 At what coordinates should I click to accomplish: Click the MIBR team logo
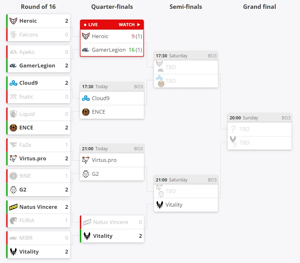(x=14, y=238)
